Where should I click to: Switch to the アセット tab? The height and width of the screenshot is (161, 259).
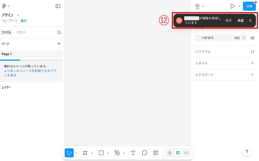coord(21,32)
